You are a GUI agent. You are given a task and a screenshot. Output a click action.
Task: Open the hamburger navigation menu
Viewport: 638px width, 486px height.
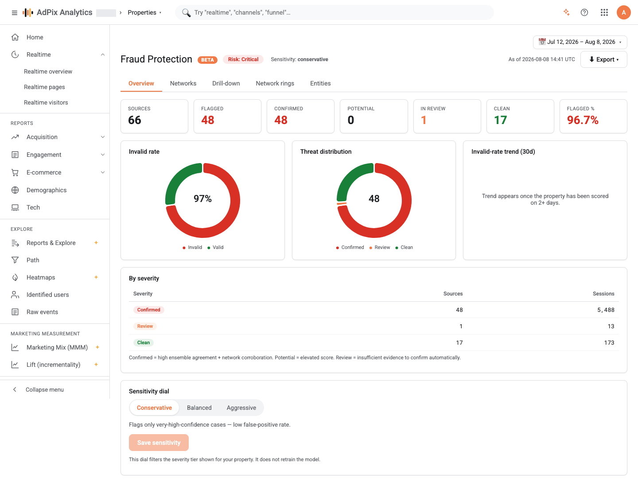15,13
